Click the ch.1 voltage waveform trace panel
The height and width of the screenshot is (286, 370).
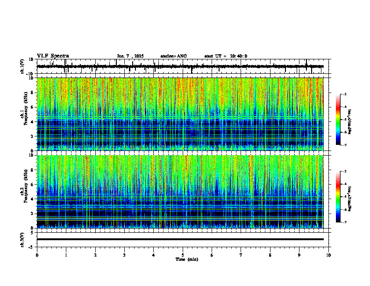[184, 66]
